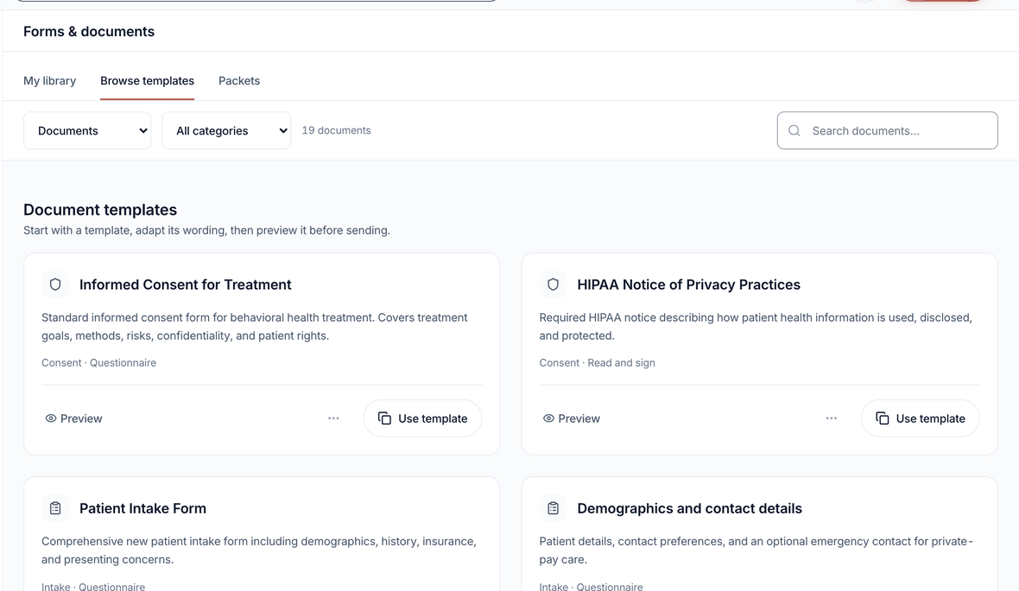The image size is (1019, 591).
Task: Go to Packets tab
Action: (x=239, y=80)
